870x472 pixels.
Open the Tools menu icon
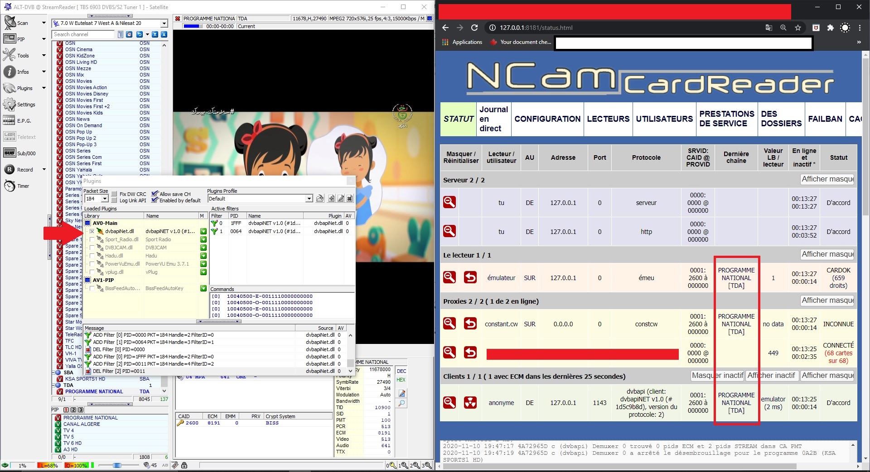point(10,55)
